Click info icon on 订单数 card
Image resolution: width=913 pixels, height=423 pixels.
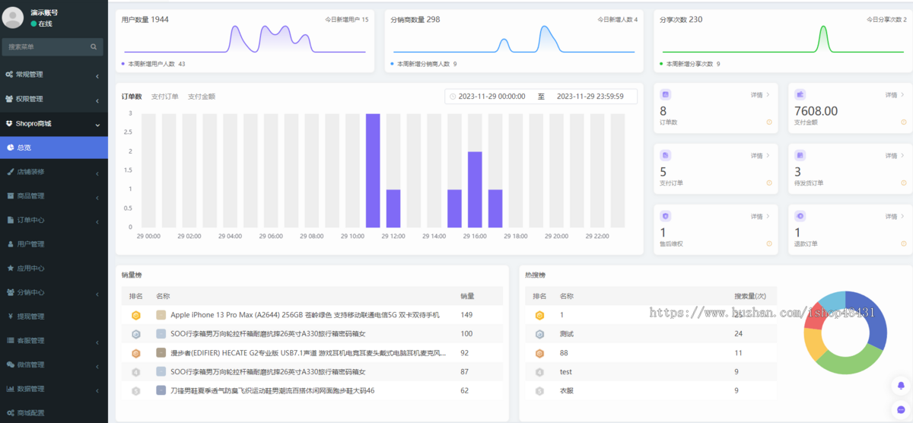pos(769,122)
